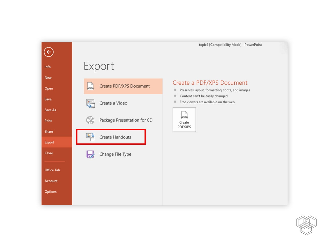
Task: Click the Create Handouts icon
Action: 90,137
